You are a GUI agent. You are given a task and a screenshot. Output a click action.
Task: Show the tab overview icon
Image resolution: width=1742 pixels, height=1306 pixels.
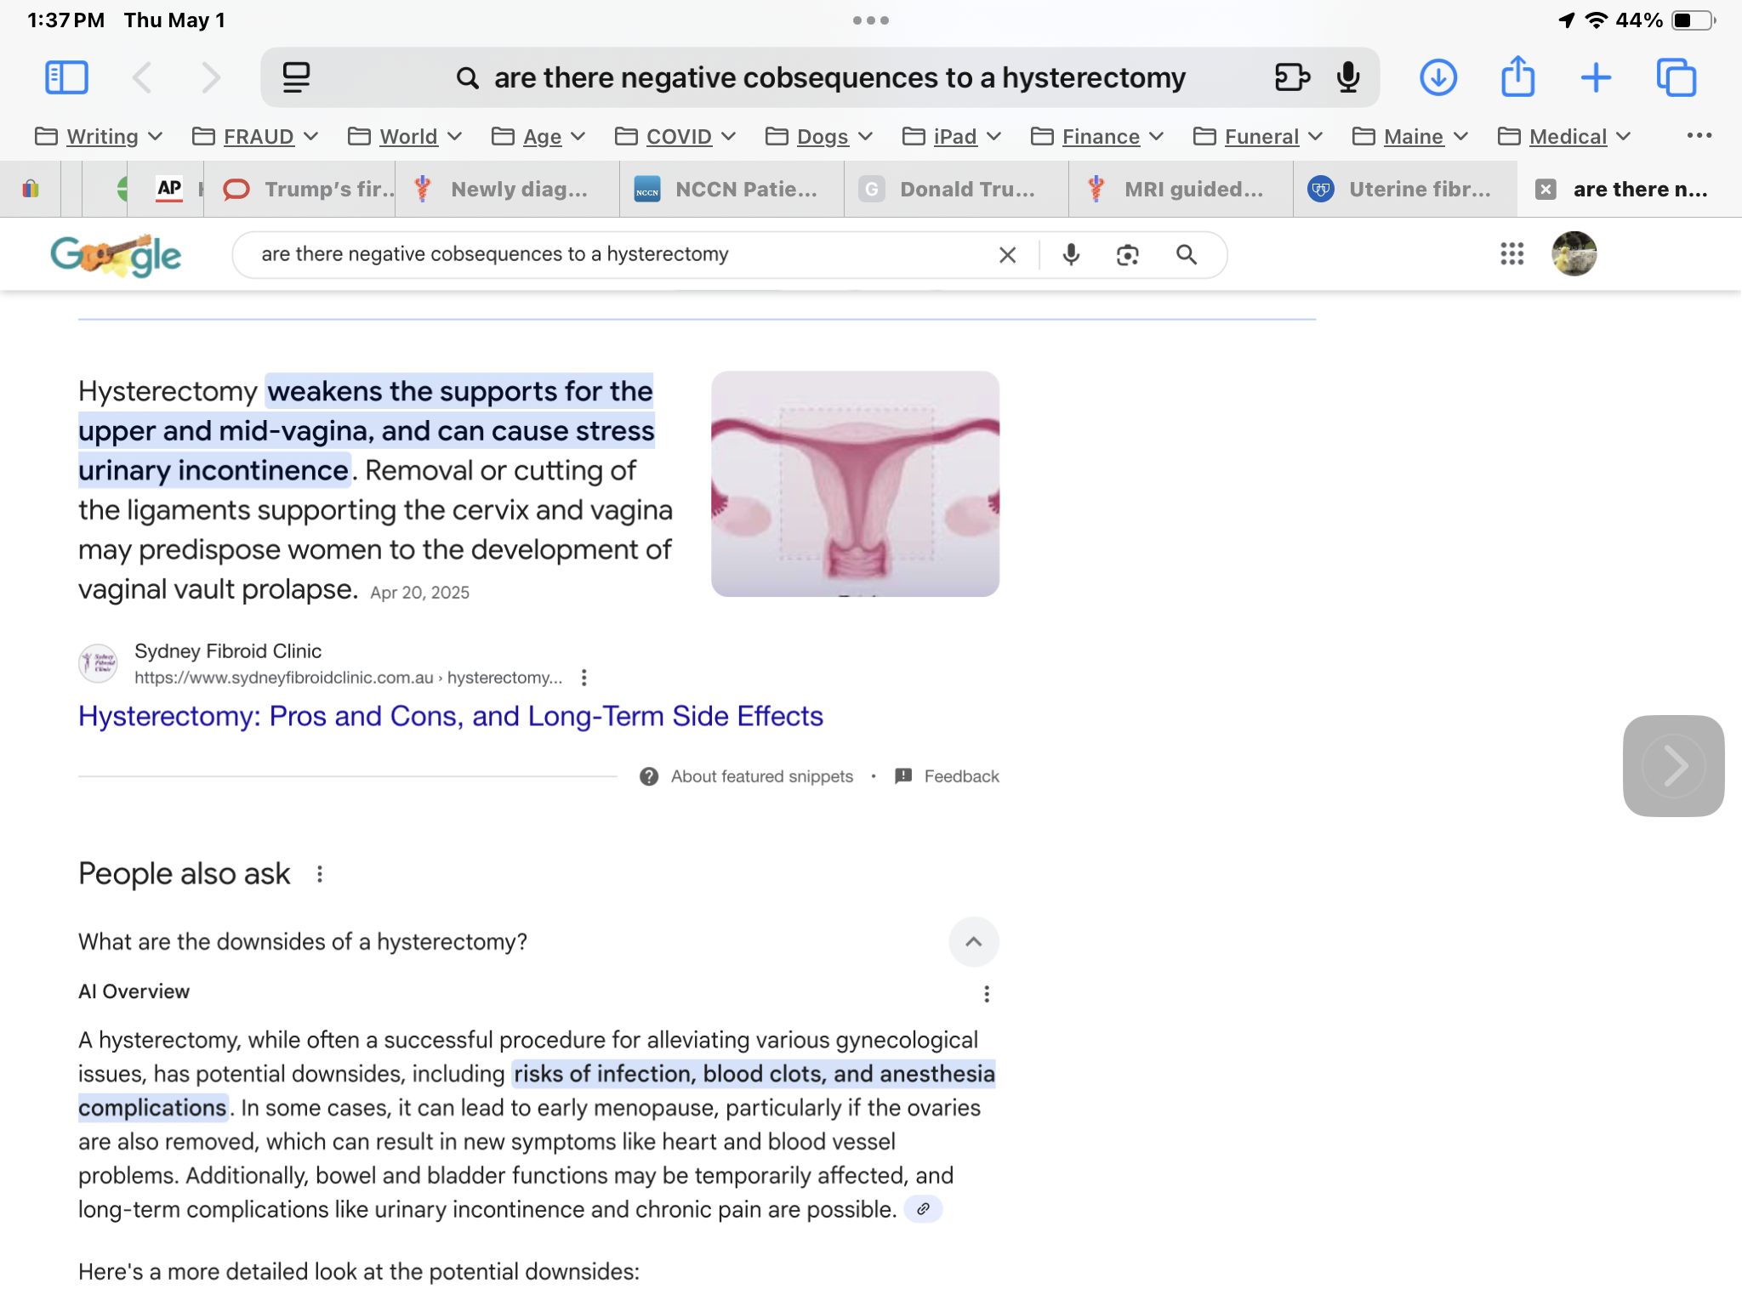1676,77
